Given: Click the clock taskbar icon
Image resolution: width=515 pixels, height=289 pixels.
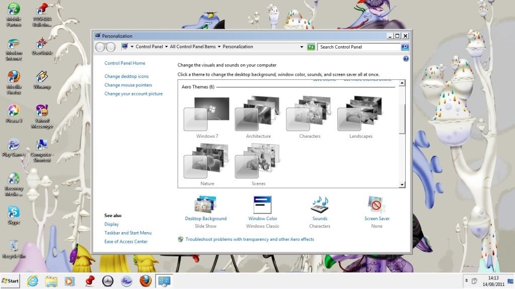Looking at the screenshot, I should click(108, 281).
